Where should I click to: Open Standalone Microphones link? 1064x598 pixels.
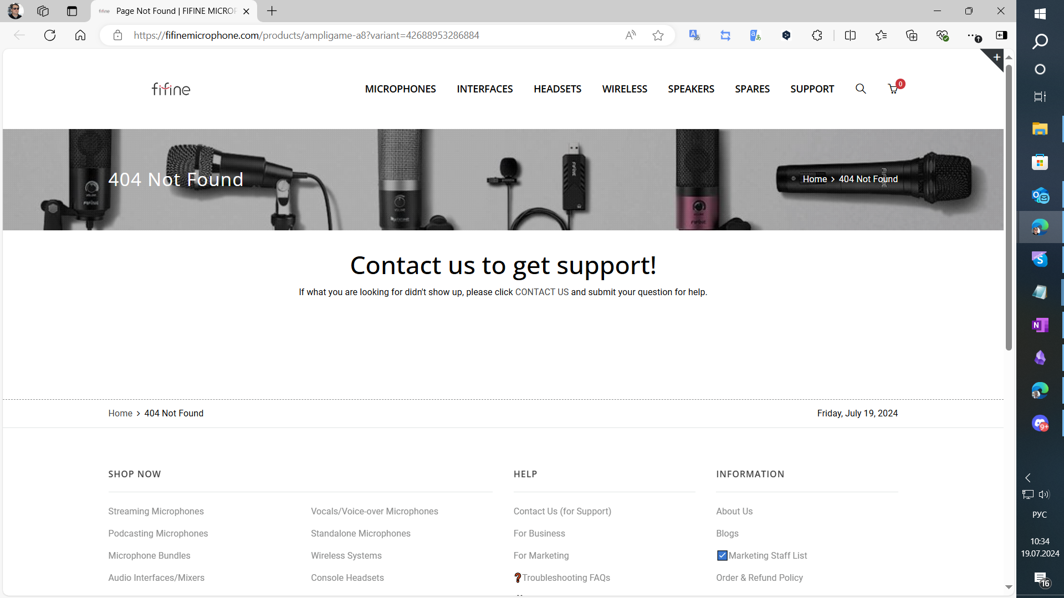(x=360, y=533)
